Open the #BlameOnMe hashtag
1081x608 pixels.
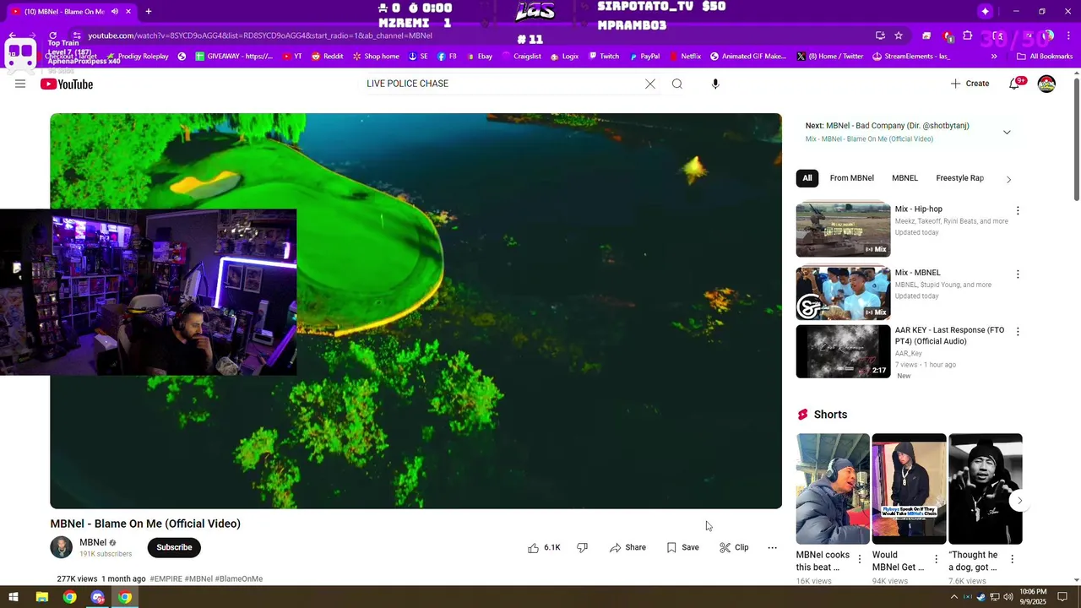coord(239,578)
